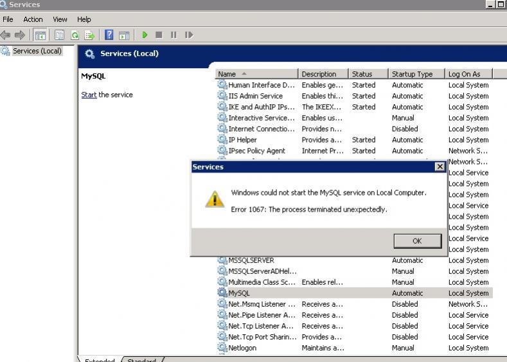Click the MySQL service gear icon
The height and width of the screenshot is (362, 507).
pyautogui.click(x=222, y=293)
